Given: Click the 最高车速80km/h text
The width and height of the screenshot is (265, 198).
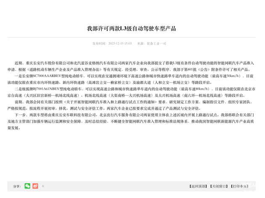Looking at the screenshot, I should click(195, 89).
